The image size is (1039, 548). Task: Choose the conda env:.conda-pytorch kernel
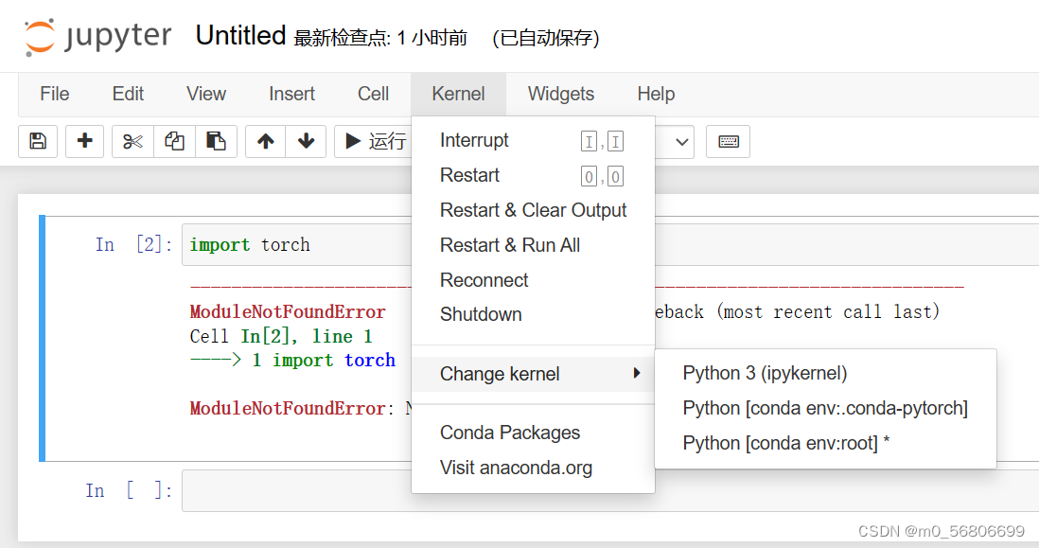824,408
